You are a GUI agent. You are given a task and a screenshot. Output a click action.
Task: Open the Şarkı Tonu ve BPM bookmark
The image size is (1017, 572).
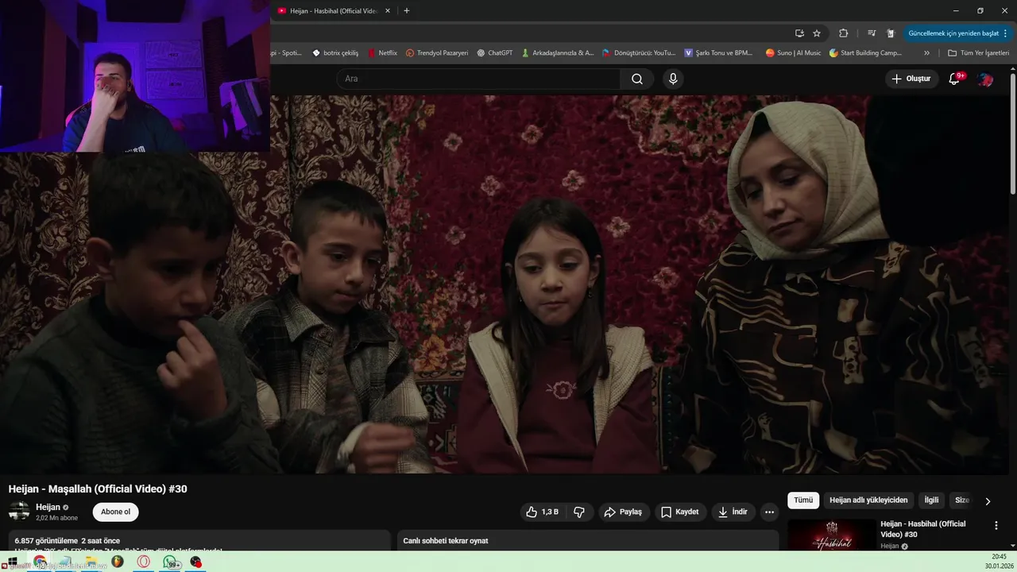tap(718, 53)
